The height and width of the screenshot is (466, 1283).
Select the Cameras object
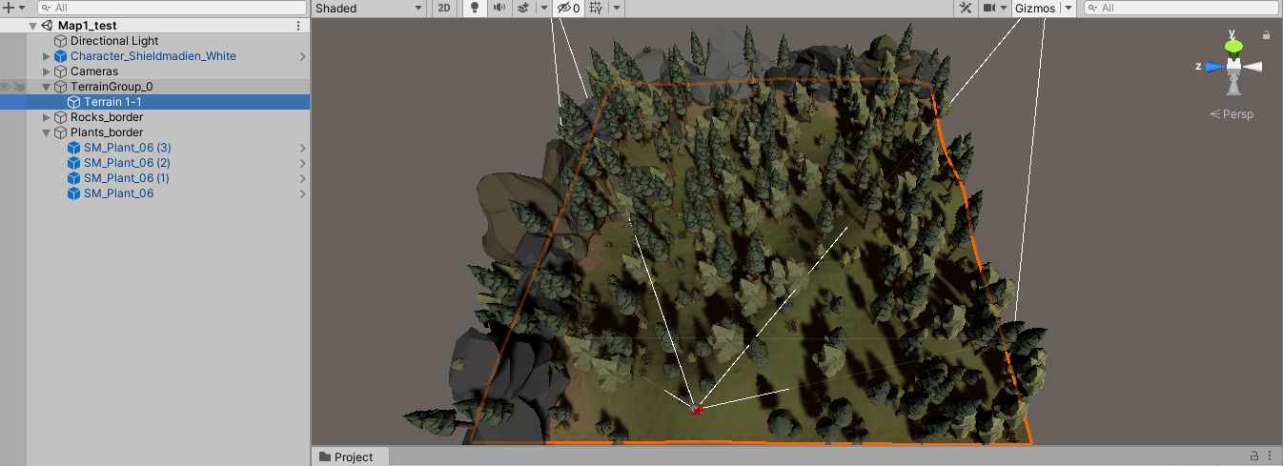click(94, 71)
